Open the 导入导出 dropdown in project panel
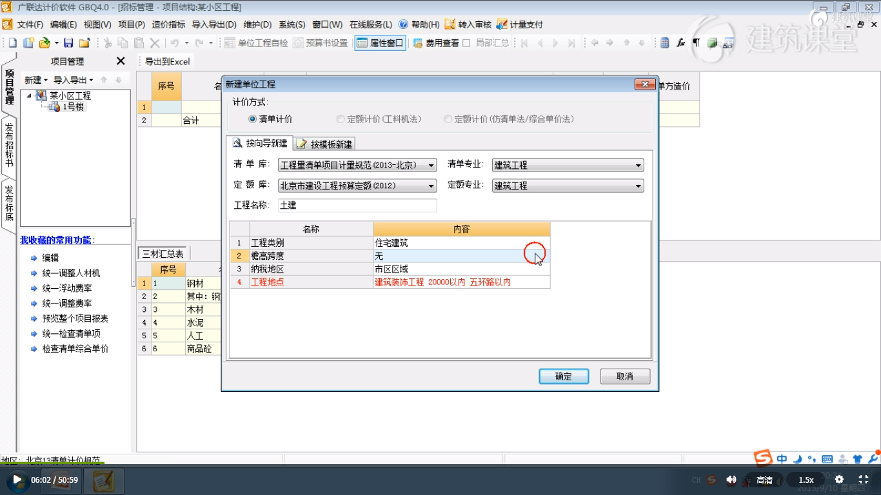The width and height of the screenshot is (881, 495). coord(73,80)
